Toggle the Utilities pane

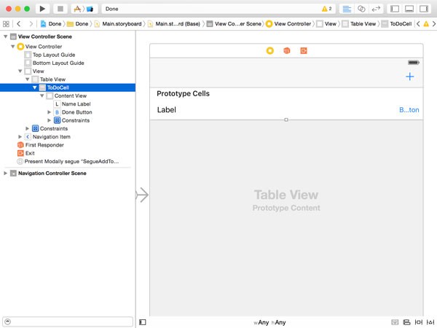[x=424, y=9]
